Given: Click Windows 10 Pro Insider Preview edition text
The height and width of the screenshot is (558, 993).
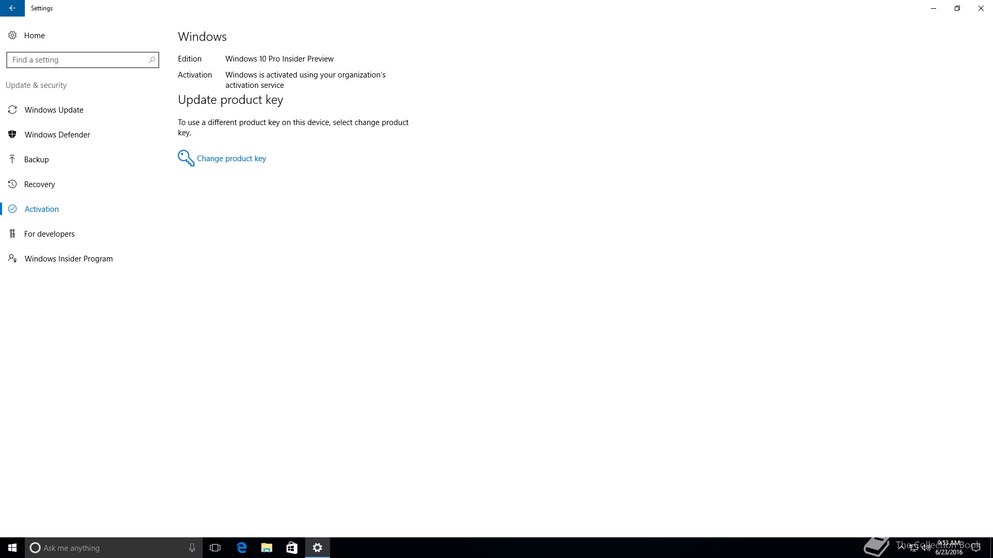Looking at the screenshot, I should point(279,59).
